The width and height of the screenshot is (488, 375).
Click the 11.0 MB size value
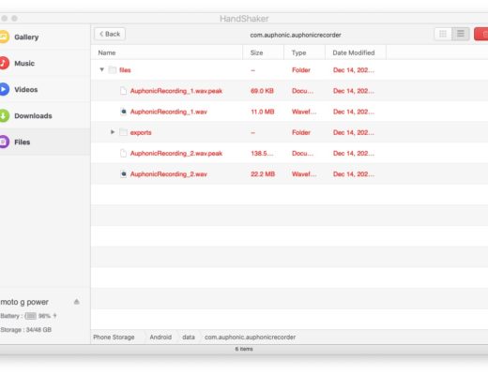coord(263,112)
